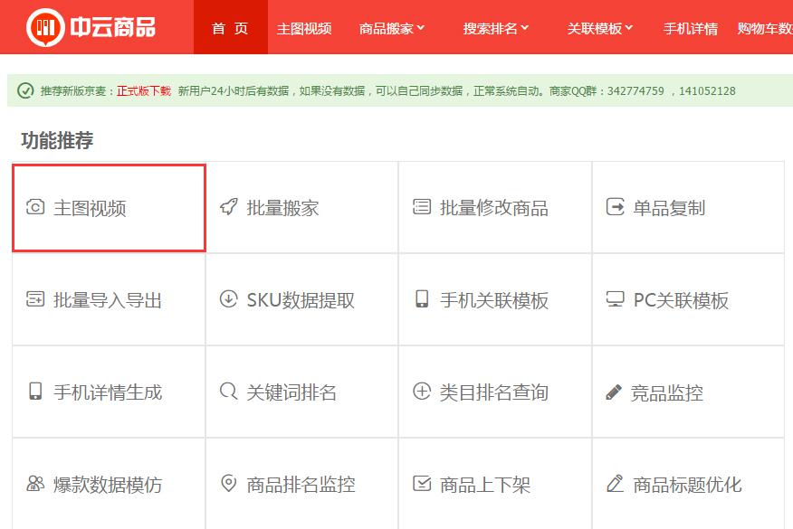Click the 中云商品 brand text
The width and height of the screenshot is (793, 529).
click(x=113, y=27)
